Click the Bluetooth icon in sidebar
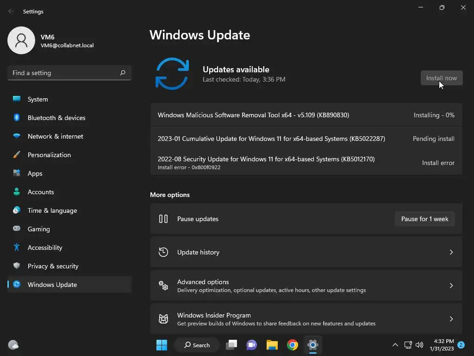Screen dimensions: 474x356 (17, 117)
